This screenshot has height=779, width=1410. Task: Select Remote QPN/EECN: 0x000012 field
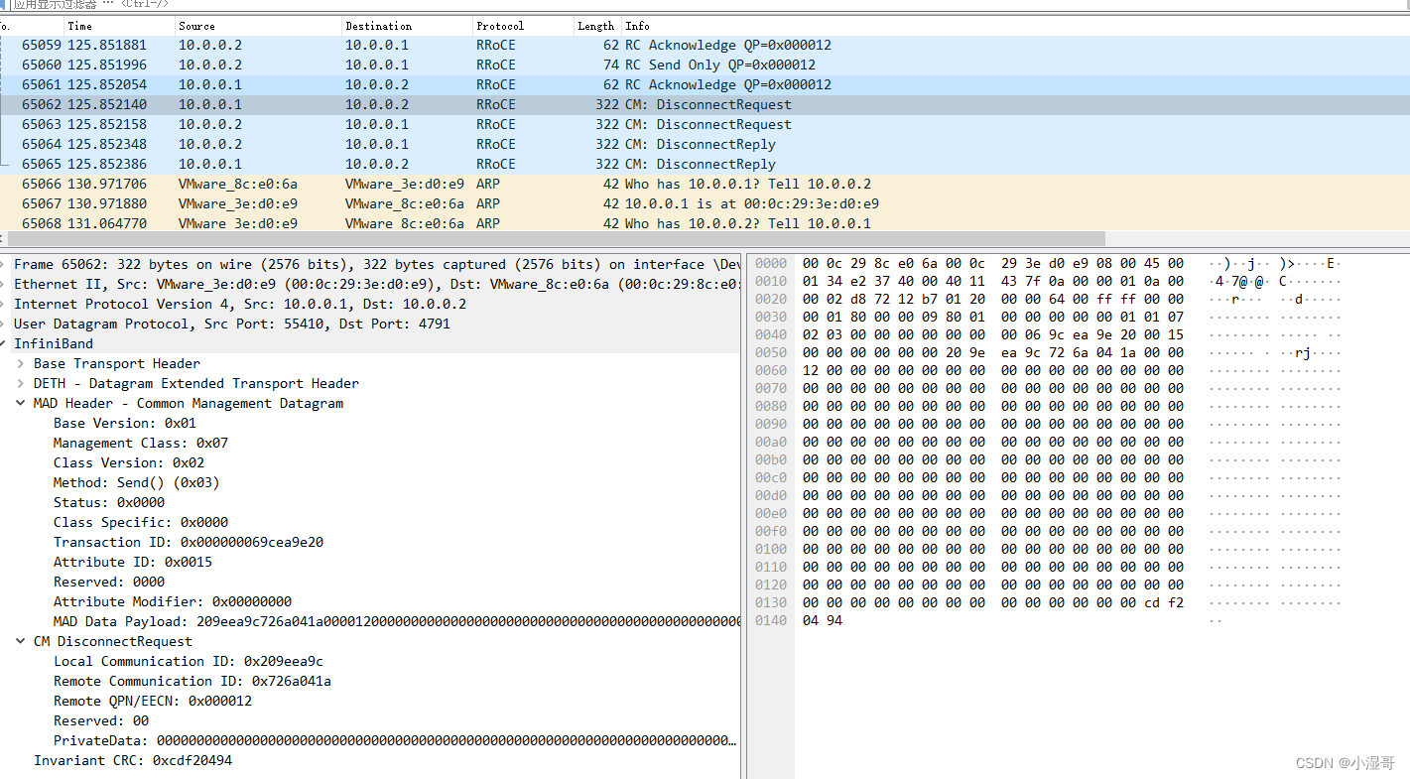pyautogui.click(x=153, y=701)
